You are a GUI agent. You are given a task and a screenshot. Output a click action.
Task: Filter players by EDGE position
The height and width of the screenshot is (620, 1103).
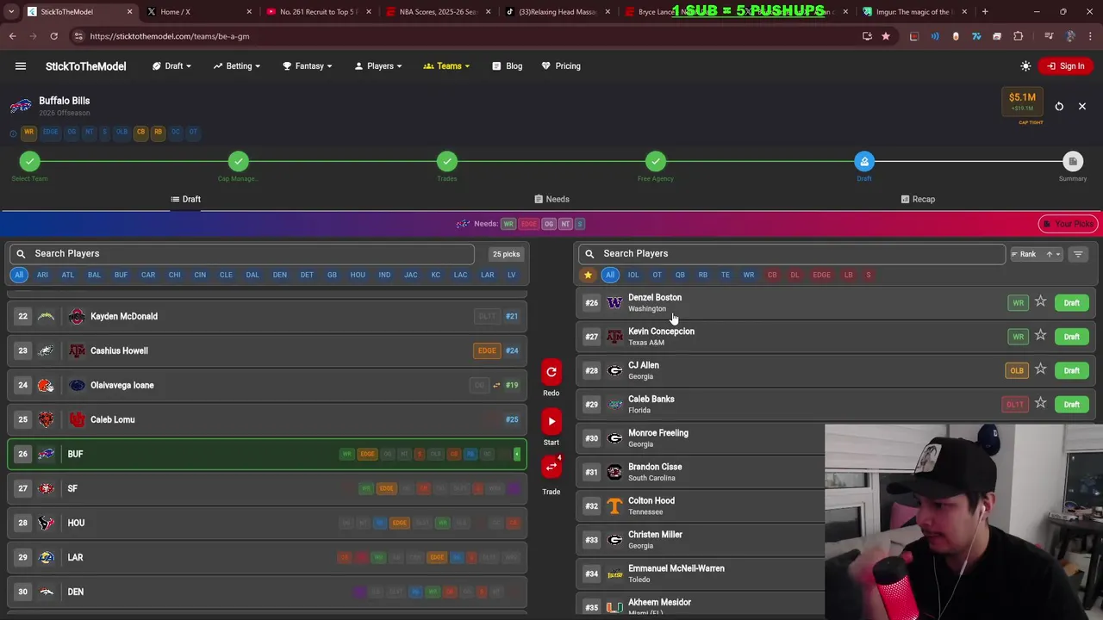tap(821, 275)
